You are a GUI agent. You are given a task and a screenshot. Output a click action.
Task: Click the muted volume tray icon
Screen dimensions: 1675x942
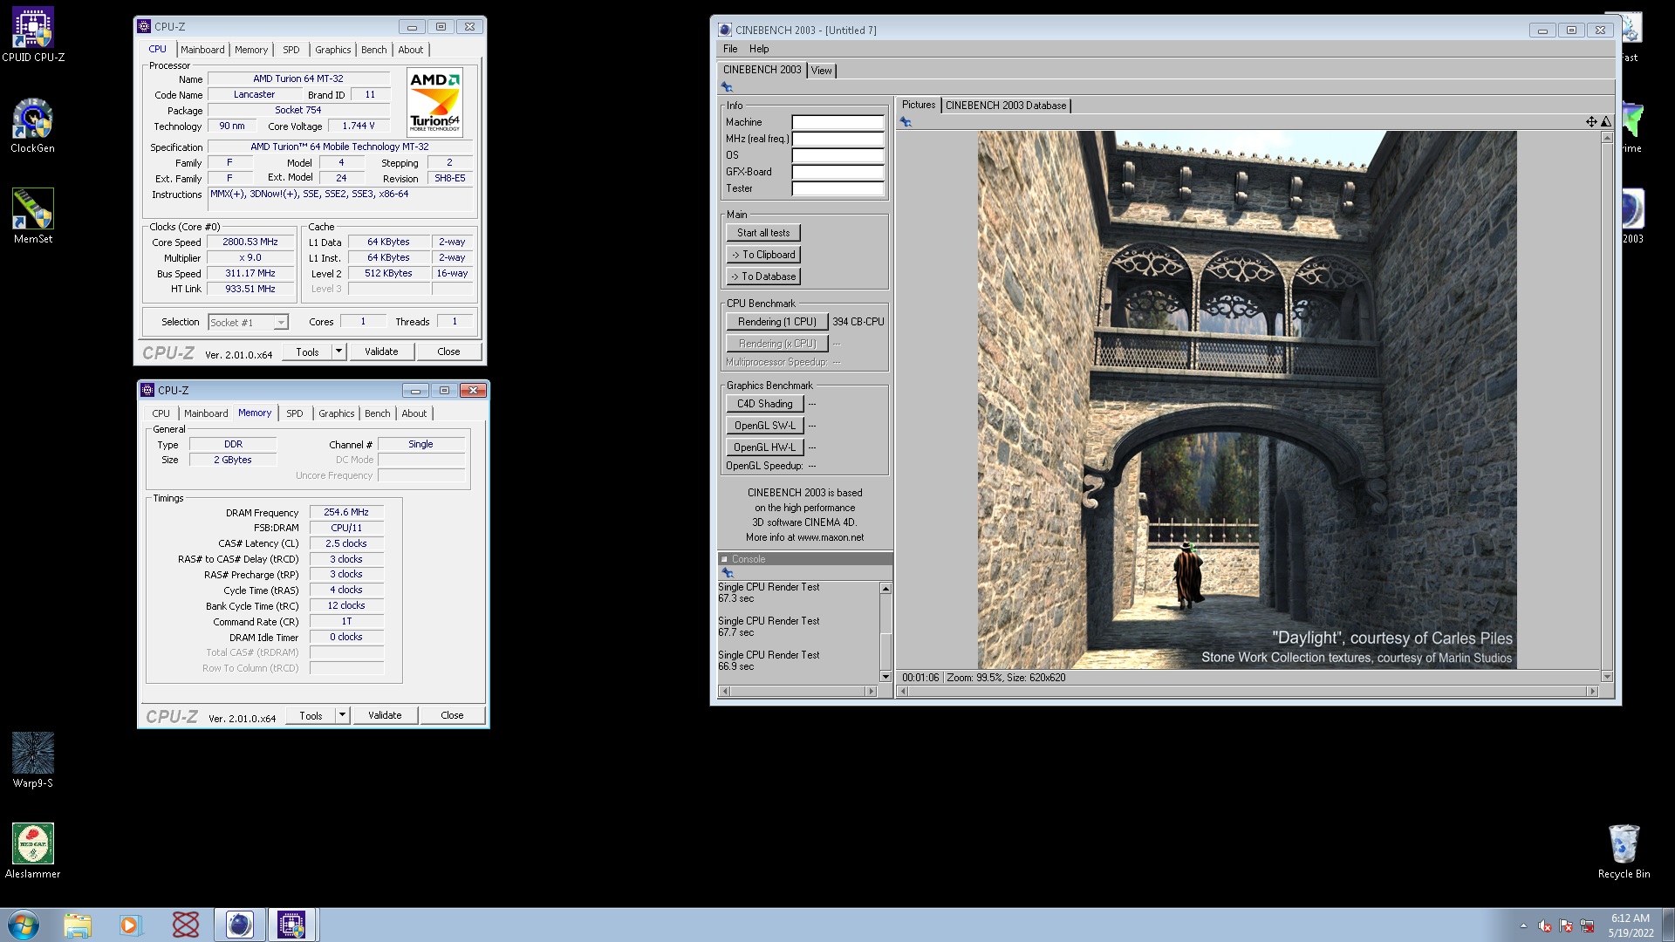(x=1545, y=926)
